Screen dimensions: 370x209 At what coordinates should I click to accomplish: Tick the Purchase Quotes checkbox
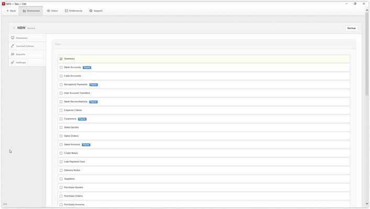(x=61, y=188)
